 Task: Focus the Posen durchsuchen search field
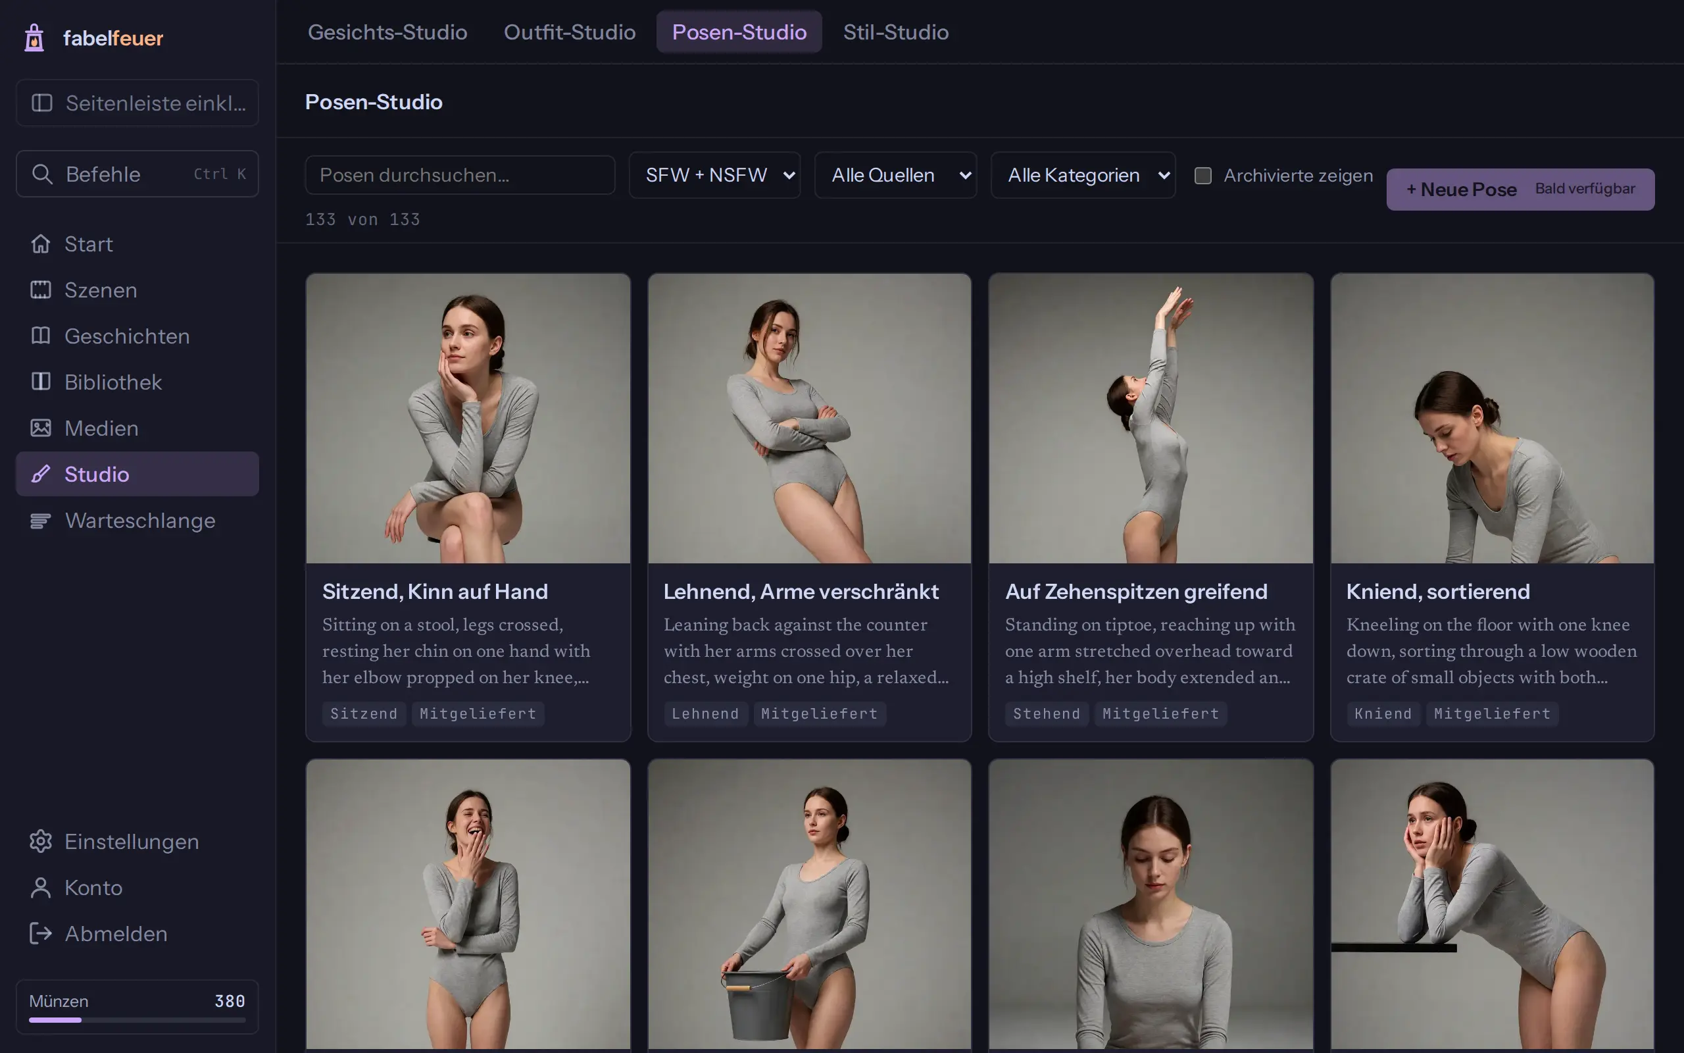pos(460,176)
